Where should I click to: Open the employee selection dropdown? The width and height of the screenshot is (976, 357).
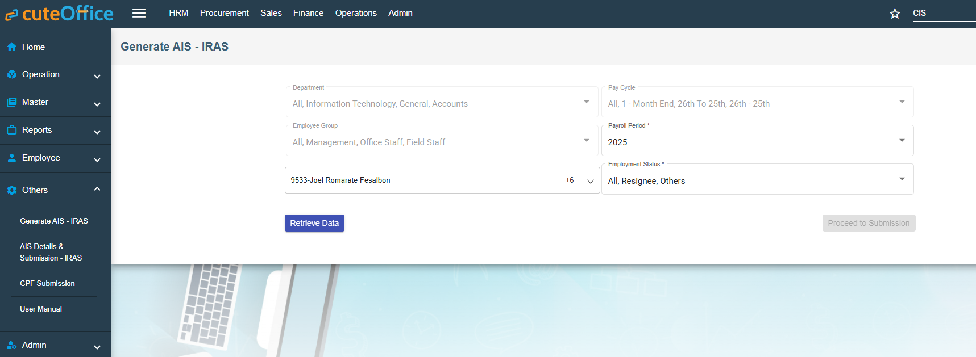pos(590,181)
